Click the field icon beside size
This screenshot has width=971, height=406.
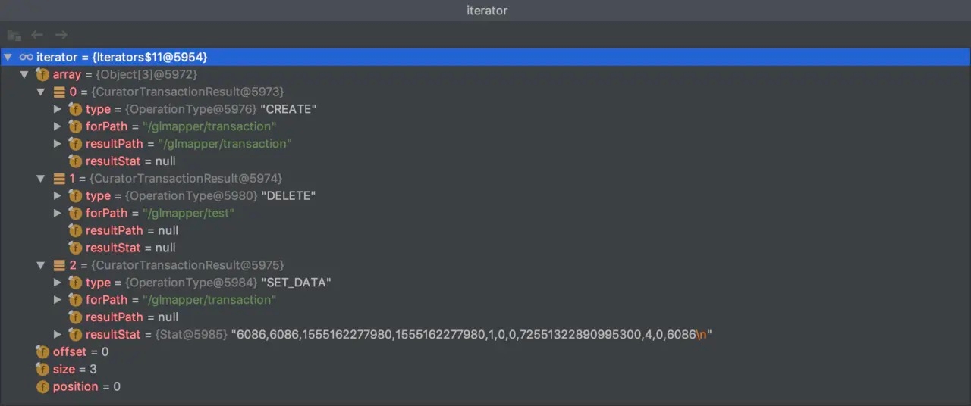[42, 370]
